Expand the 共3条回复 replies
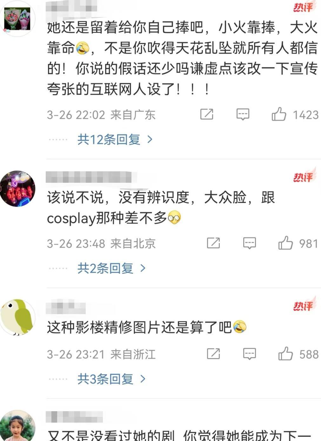 point(111,379)
